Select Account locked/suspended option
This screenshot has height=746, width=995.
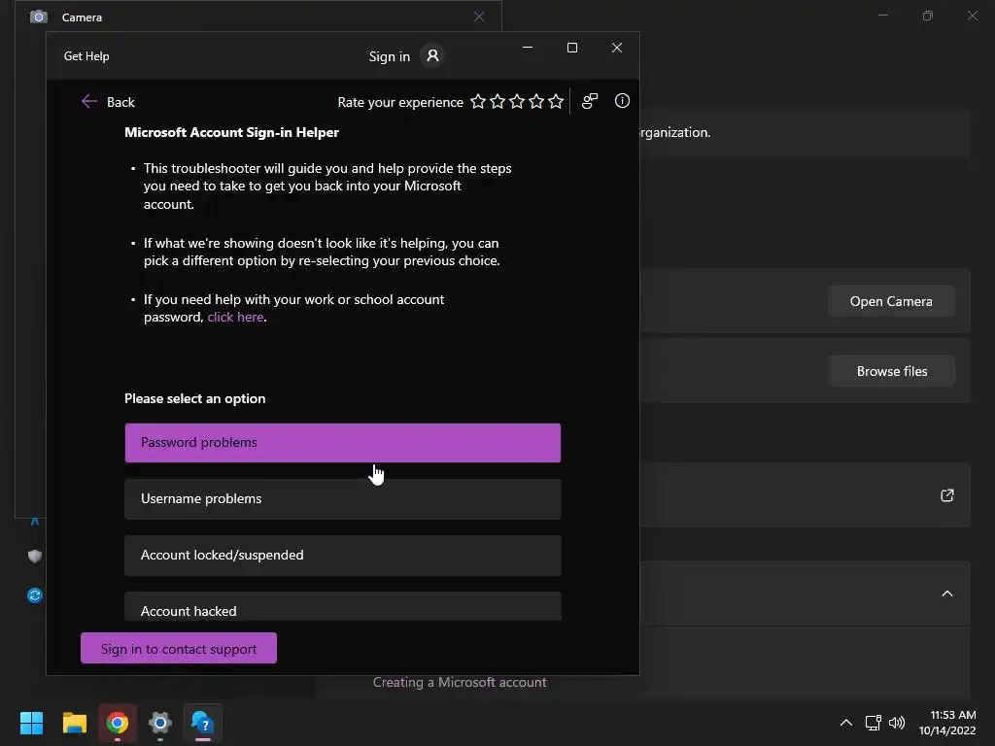(x=343, y=556)
